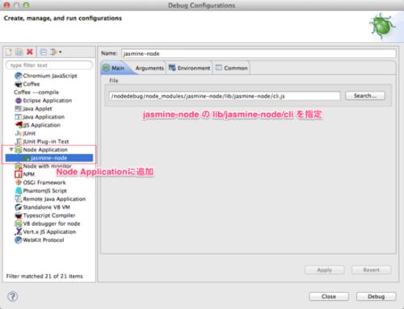Click the Standalone V8 VM icon

[19, 207]
